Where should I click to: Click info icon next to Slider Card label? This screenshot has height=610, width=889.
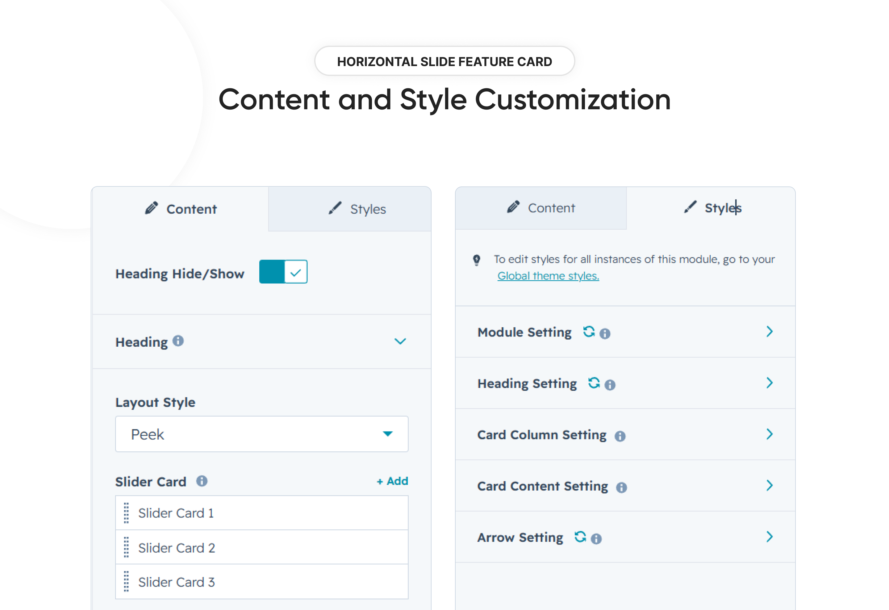pyautogui.click(x=202, y=481)
